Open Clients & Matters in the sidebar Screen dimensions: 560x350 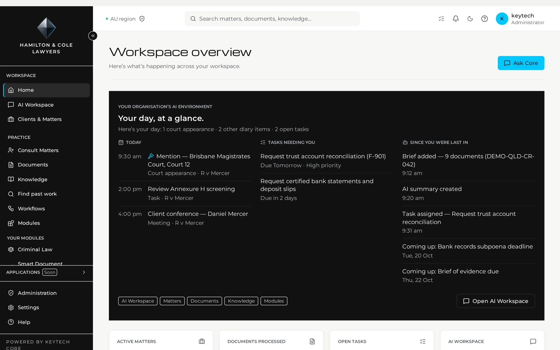(47, 119)
